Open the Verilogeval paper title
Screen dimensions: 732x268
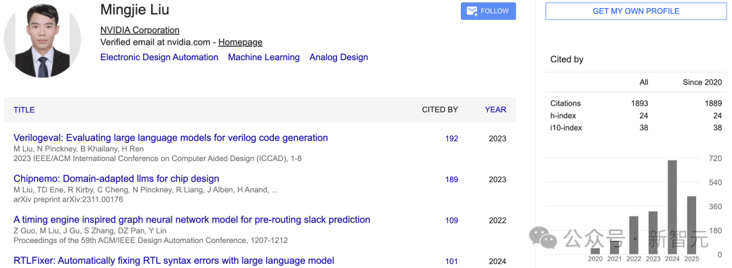point(170,138)
